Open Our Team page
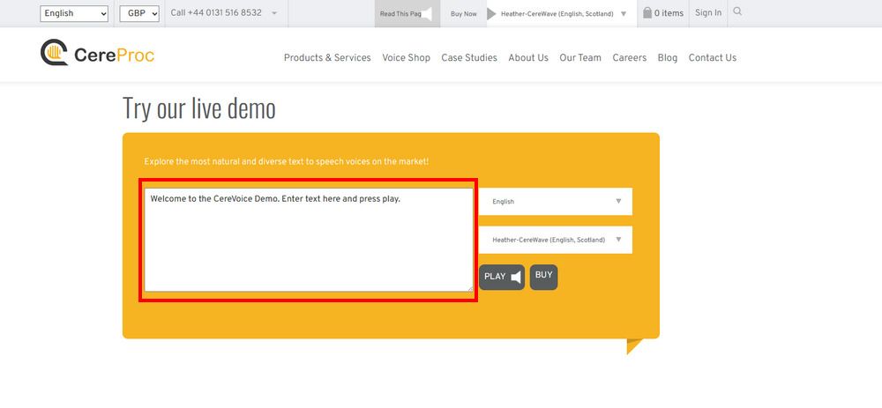This screenshot has height=408, width=882. pos(580,57)
